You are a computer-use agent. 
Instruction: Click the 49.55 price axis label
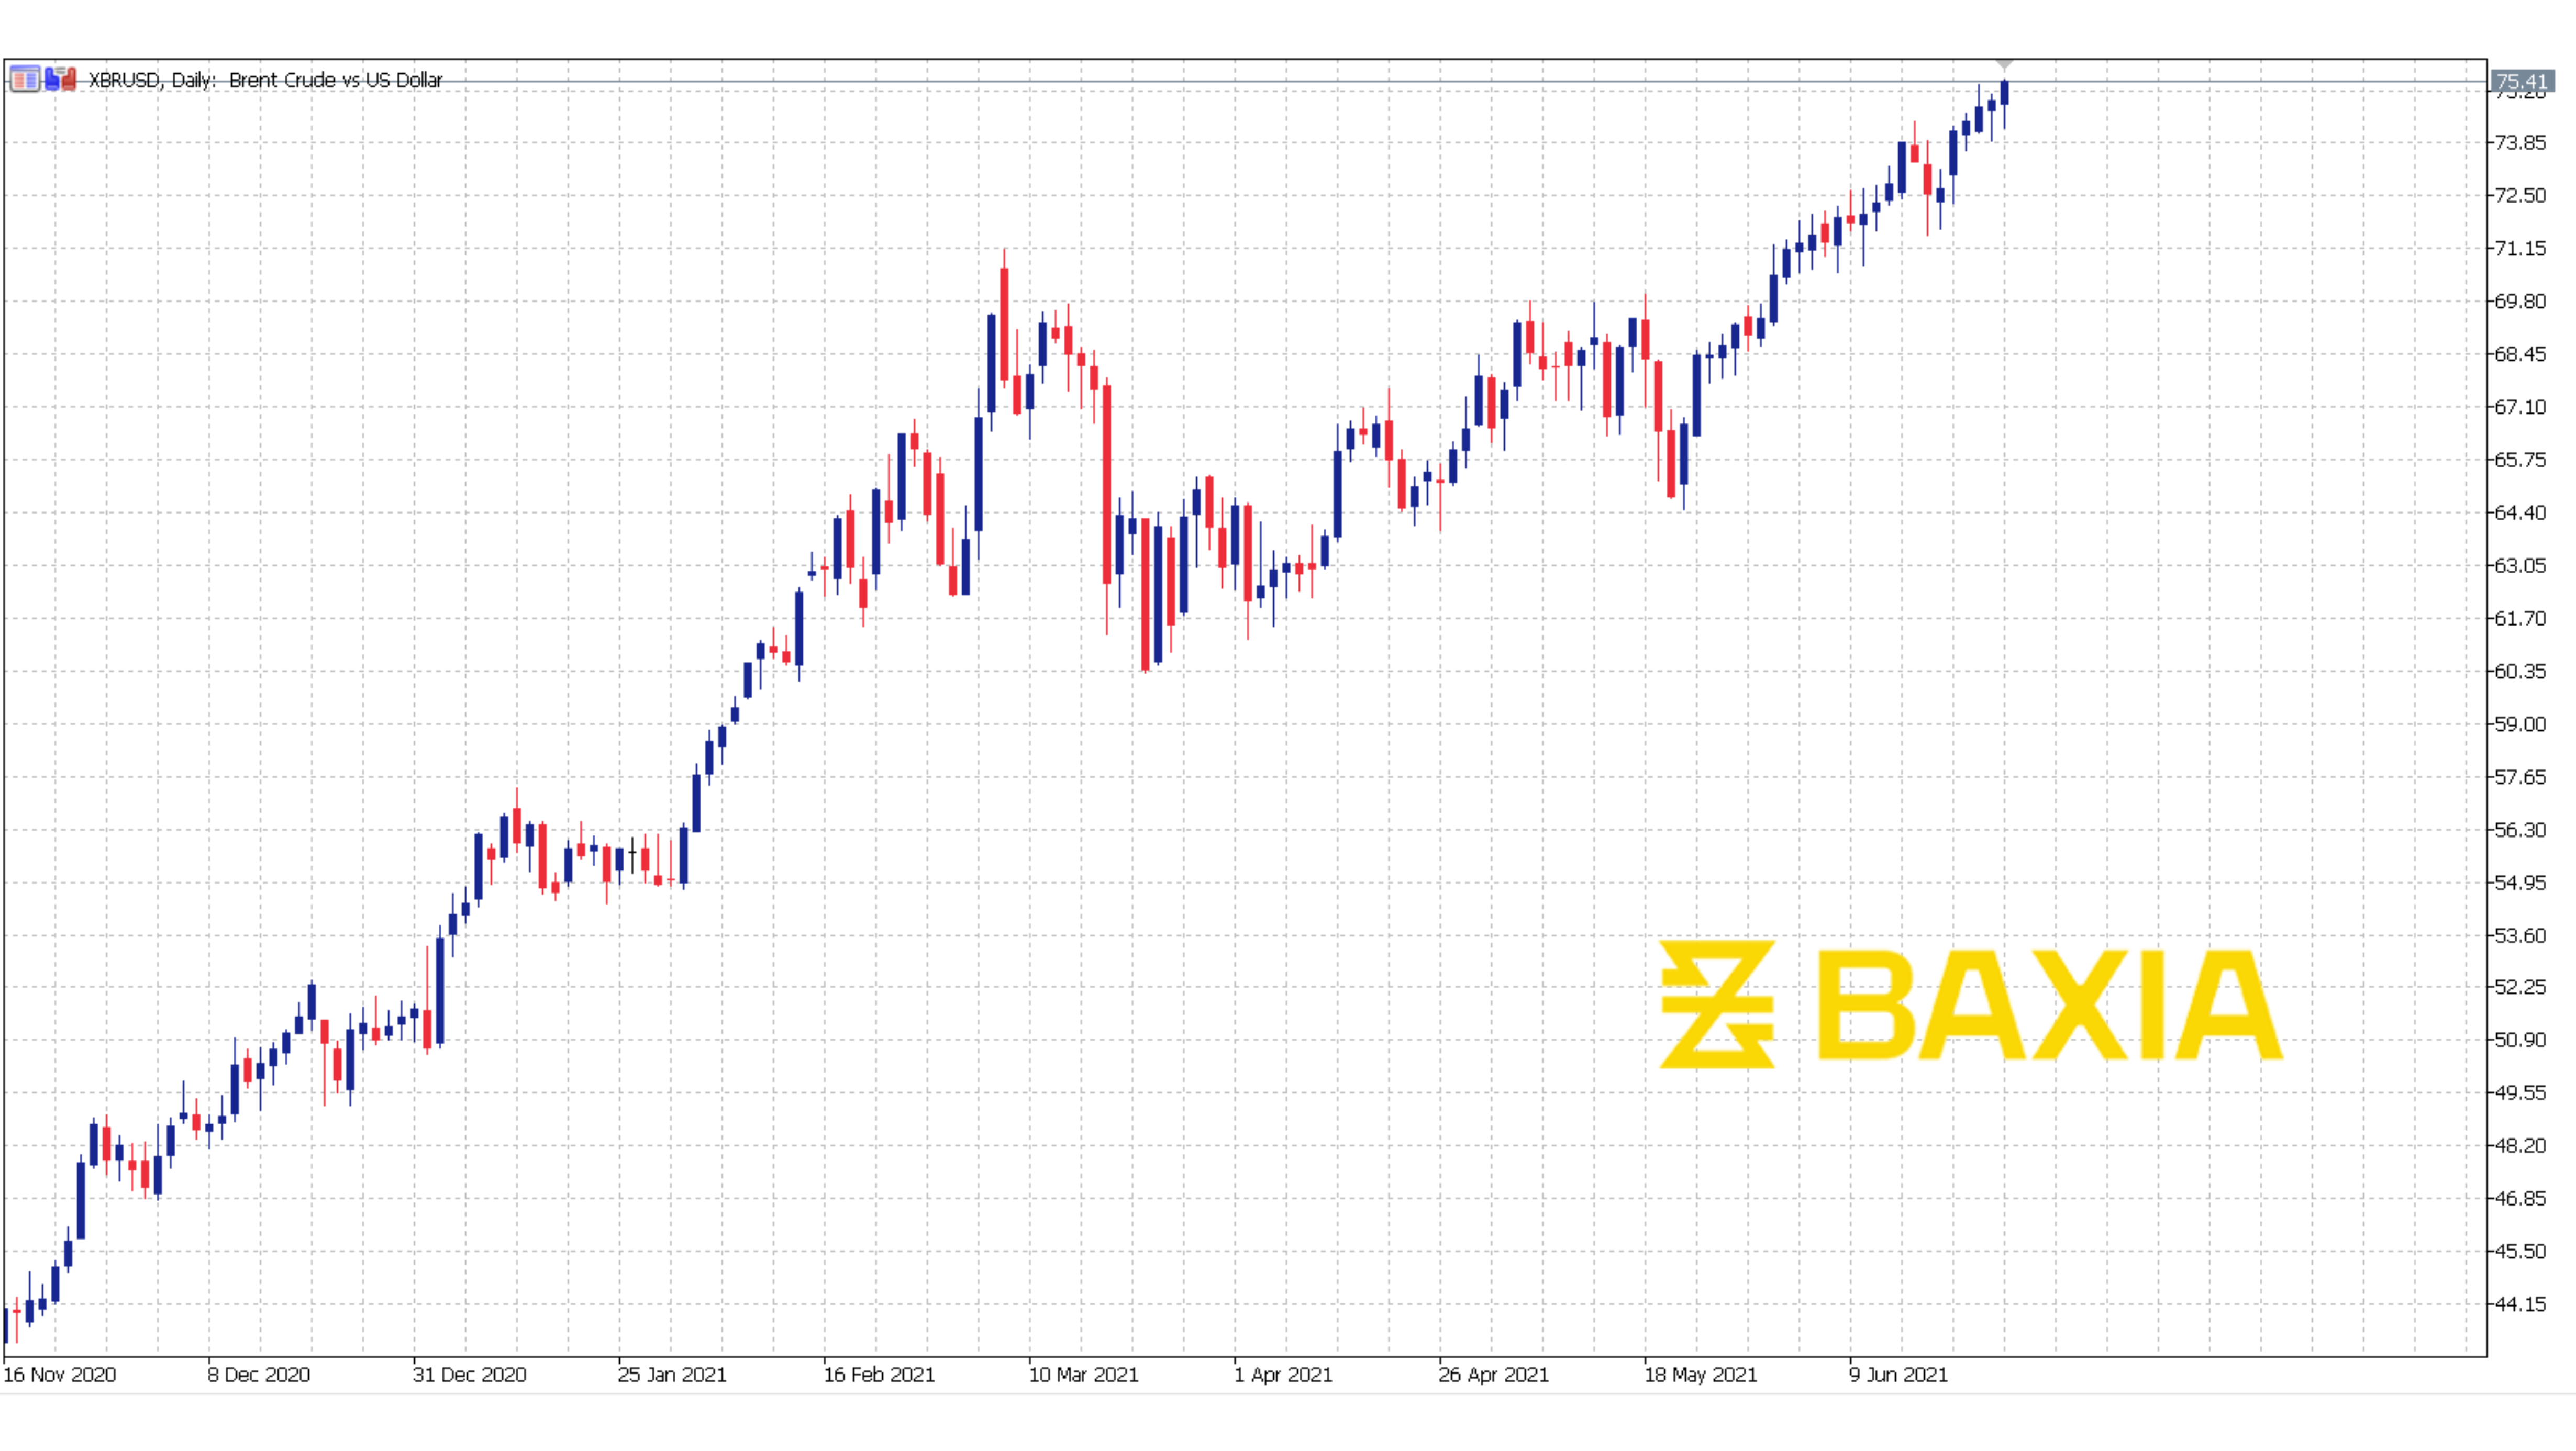click(x=2520, y=1093)
